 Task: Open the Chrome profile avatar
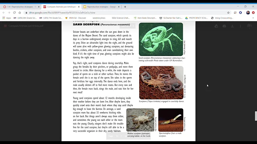pyautogui.click(x=248, y=12)
